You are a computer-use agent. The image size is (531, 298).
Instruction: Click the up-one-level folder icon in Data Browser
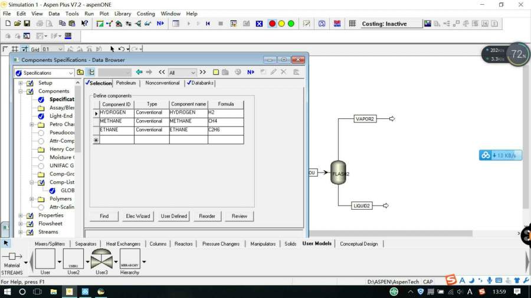(x=80, y=72)
